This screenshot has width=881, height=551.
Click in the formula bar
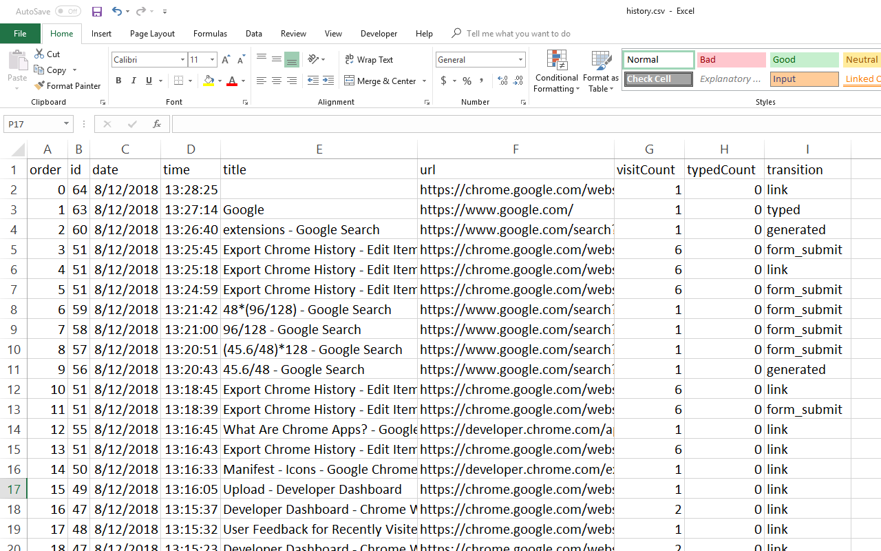pos(526,124)
